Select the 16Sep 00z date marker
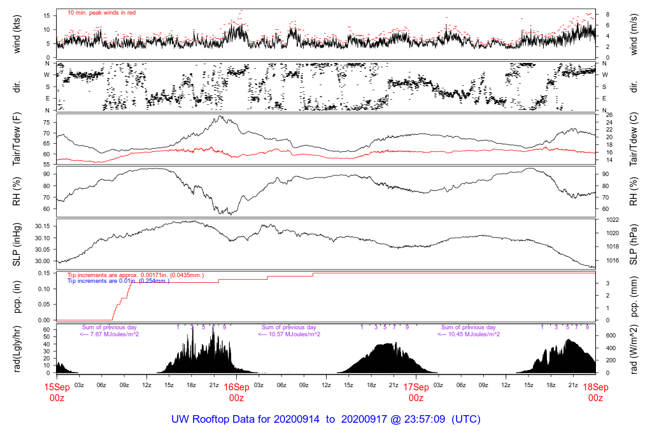 coord(236,392)
